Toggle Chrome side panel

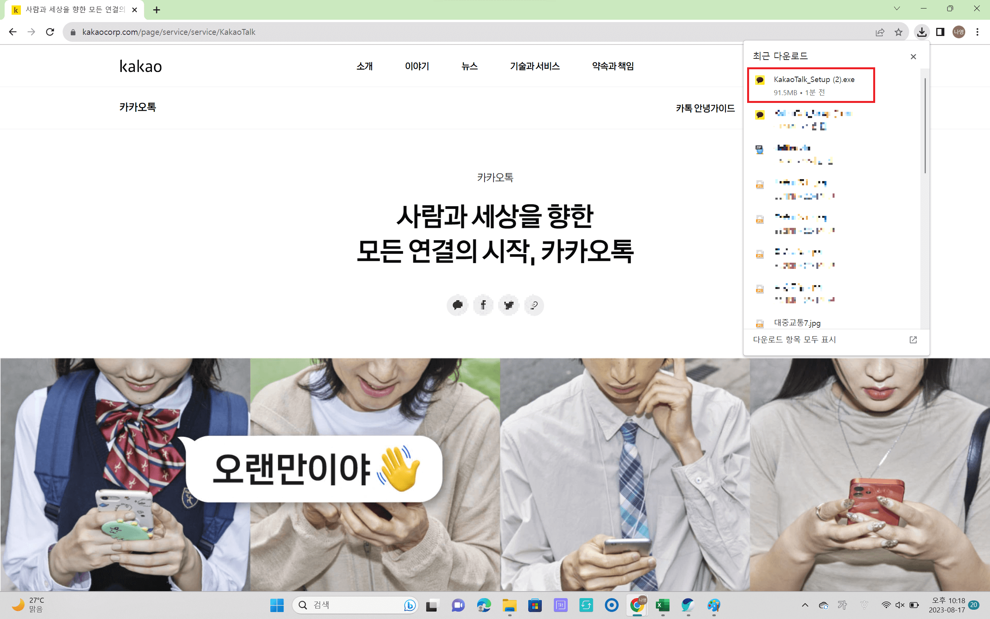940,32
